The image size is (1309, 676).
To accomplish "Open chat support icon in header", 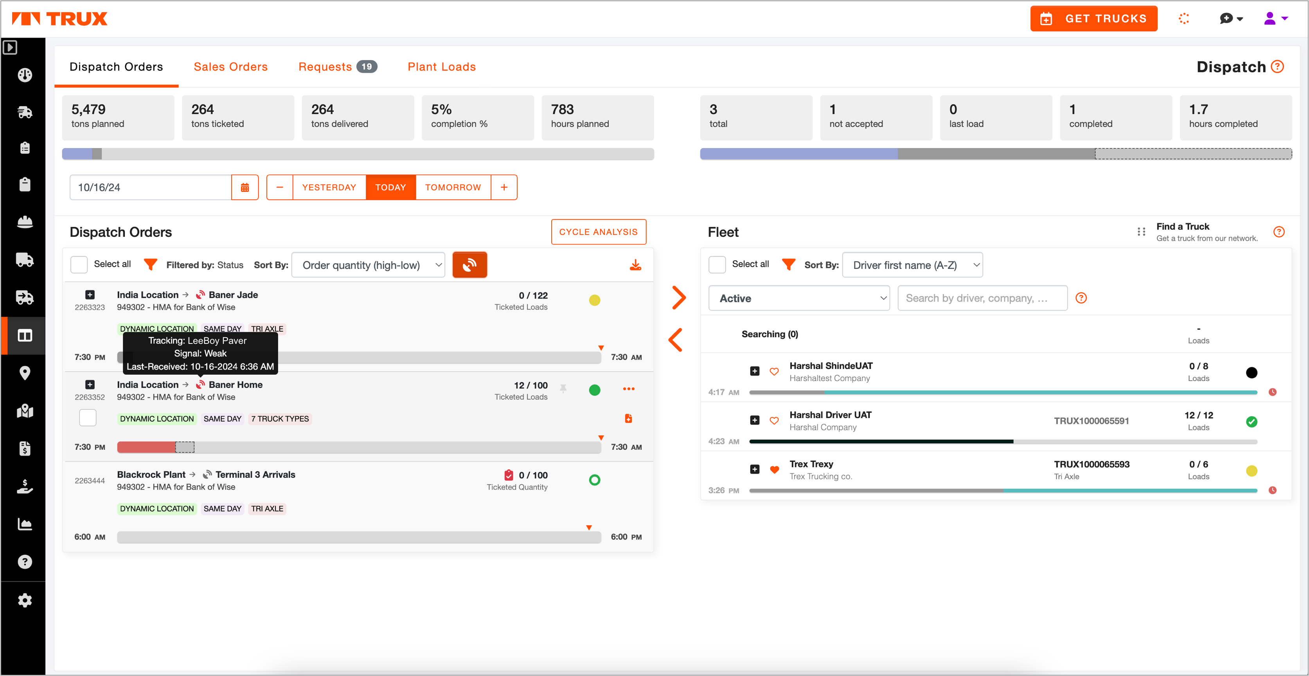I will (1226, 19).
